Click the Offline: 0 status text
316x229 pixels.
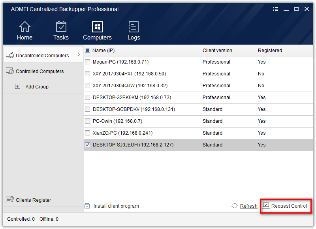point(49,219)
